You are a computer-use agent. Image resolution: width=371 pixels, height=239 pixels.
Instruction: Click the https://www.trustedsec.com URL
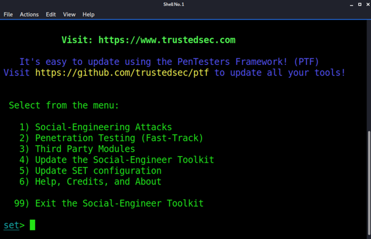[x=167, y=40]
